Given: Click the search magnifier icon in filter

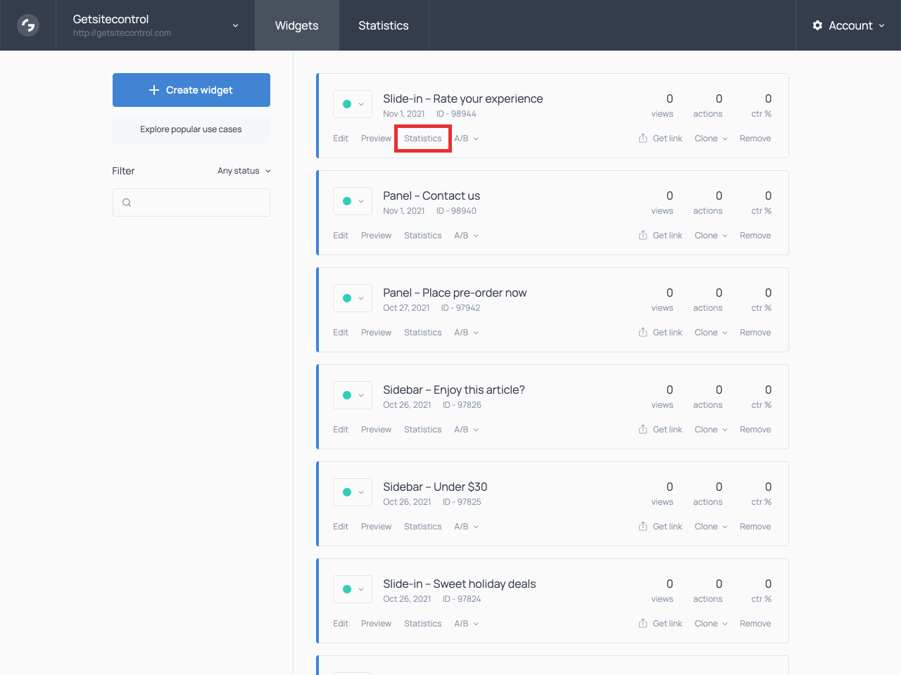Looking at the screenshot, I should pyautogui.click(x=127, y=202).
